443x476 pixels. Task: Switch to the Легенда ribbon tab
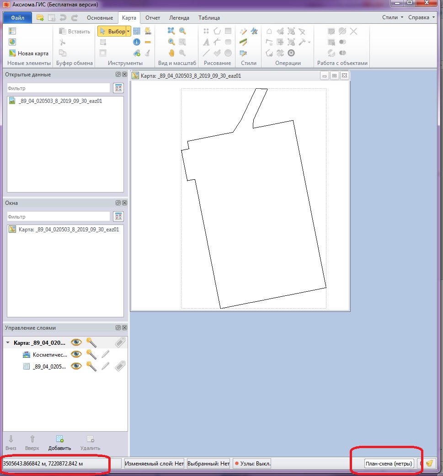179,18
